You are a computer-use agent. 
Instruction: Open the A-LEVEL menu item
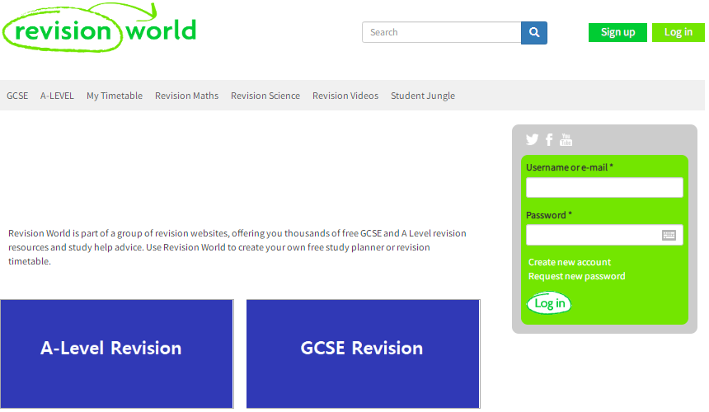click(x=57, y=96)
